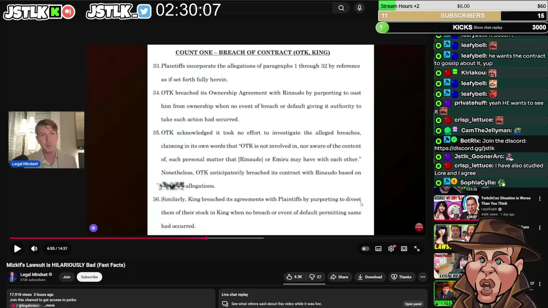Image resolution: width=548 pixels, height=308 pixels.
Task: Click the 6:55 / 14:37 time display
Action: (x=57, y=249)
